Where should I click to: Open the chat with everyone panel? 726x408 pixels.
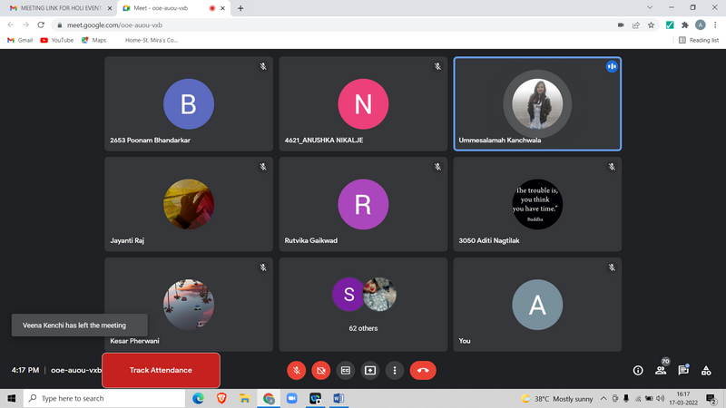click(683, 370)
